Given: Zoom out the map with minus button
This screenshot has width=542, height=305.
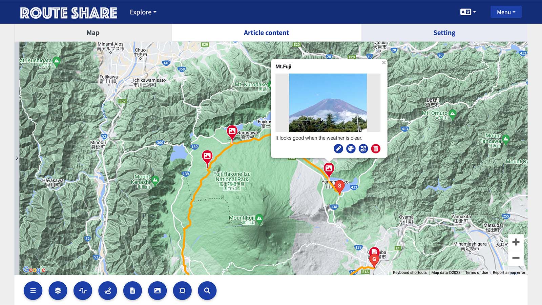Looking at the screenshot, I should 516,258.
